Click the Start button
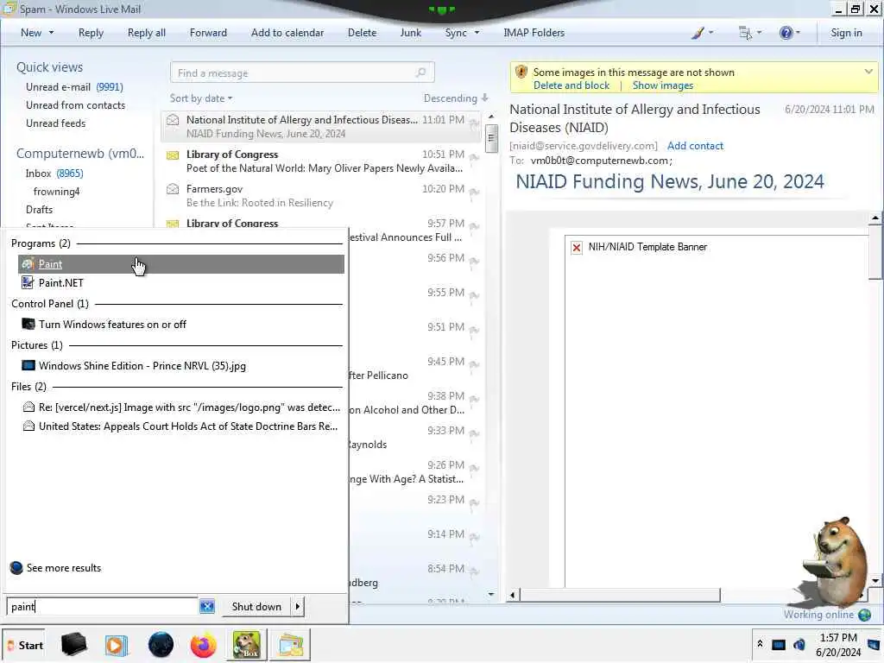 pos(25,645)
